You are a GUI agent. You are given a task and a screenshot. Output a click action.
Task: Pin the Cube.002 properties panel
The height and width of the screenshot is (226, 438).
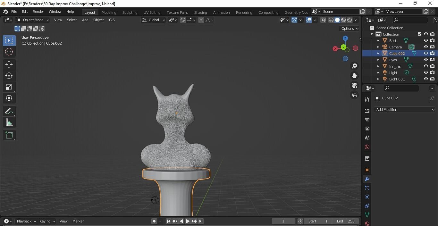coord(432,98)
